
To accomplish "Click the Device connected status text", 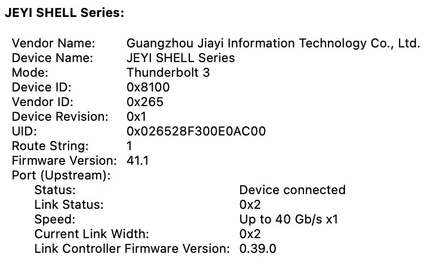I will coord(292,190).
